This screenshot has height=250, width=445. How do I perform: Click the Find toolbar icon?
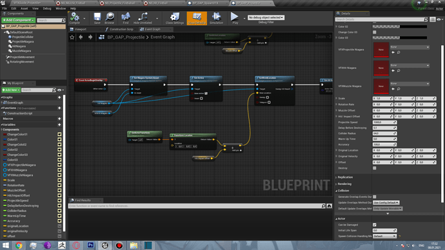(126, 18)
